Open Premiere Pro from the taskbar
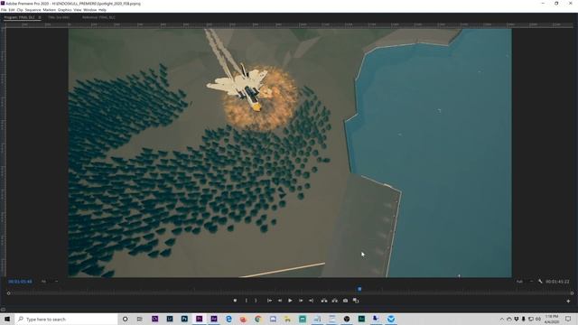This screenshot has height=325, width=578. (199, 319)
